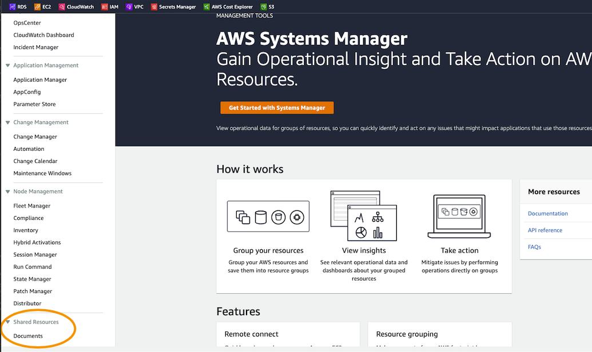Viewport: 592px width, 352px height.
Task: Open Hybrid Activations
Action: tap(37, 243)
